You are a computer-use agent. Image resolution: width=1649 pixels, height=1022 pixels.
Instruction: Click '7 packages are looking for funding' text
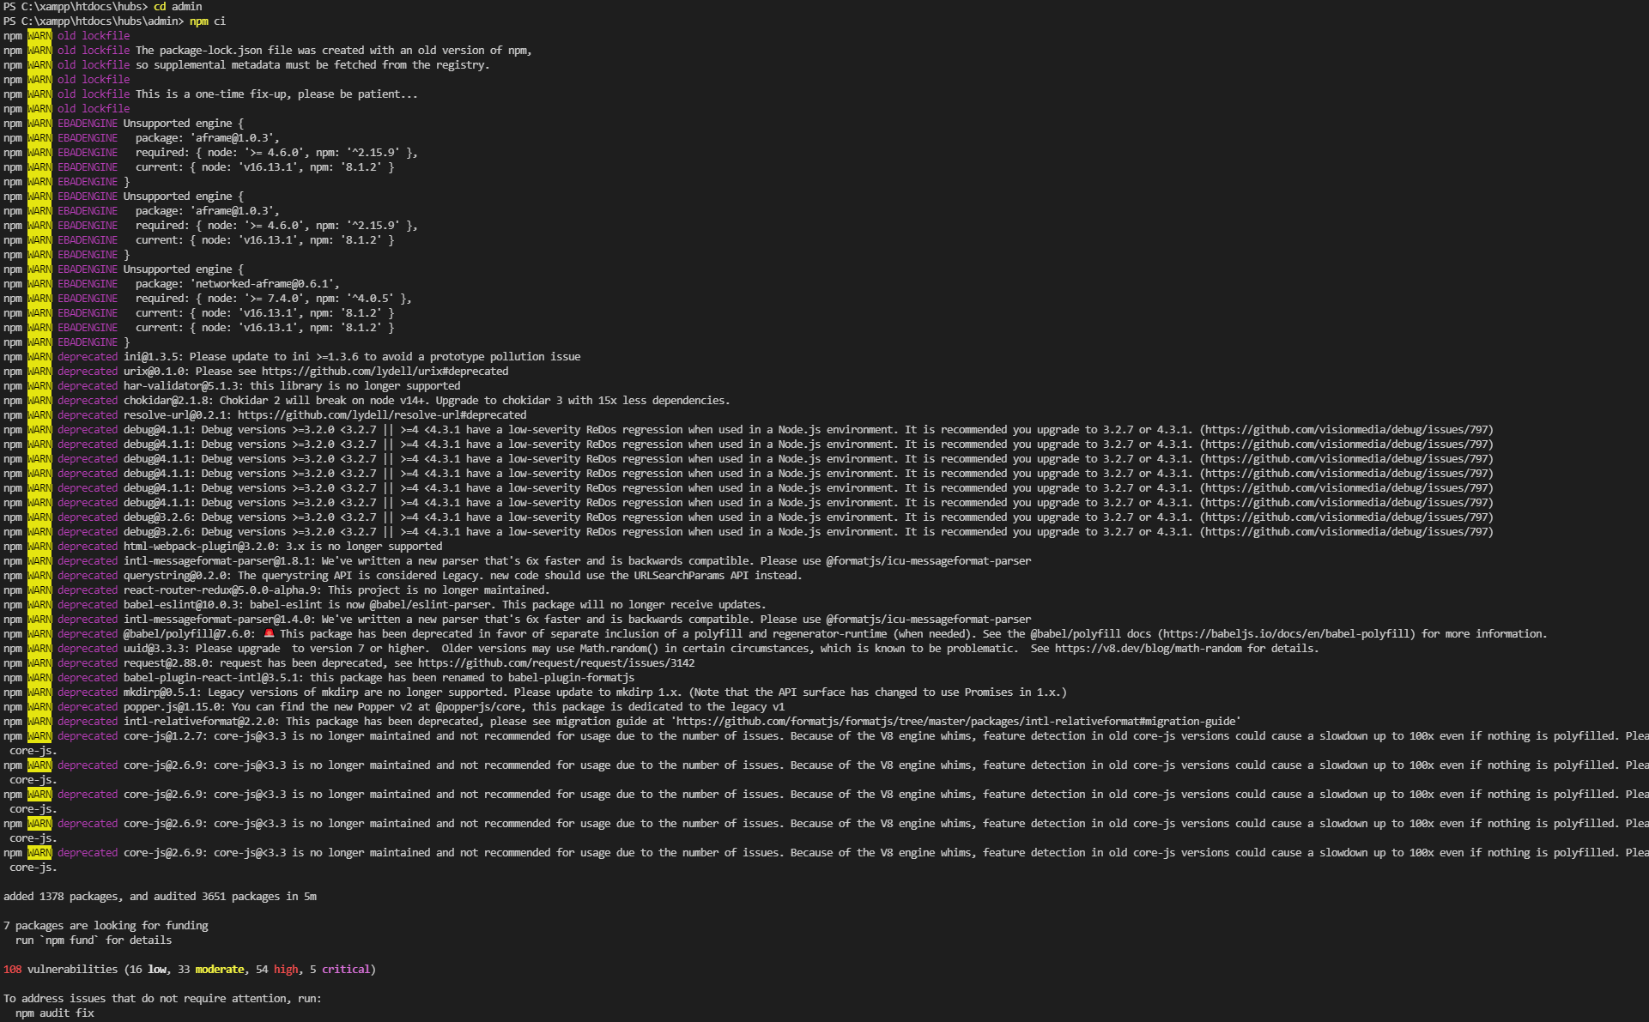click(x=106, y=926)
